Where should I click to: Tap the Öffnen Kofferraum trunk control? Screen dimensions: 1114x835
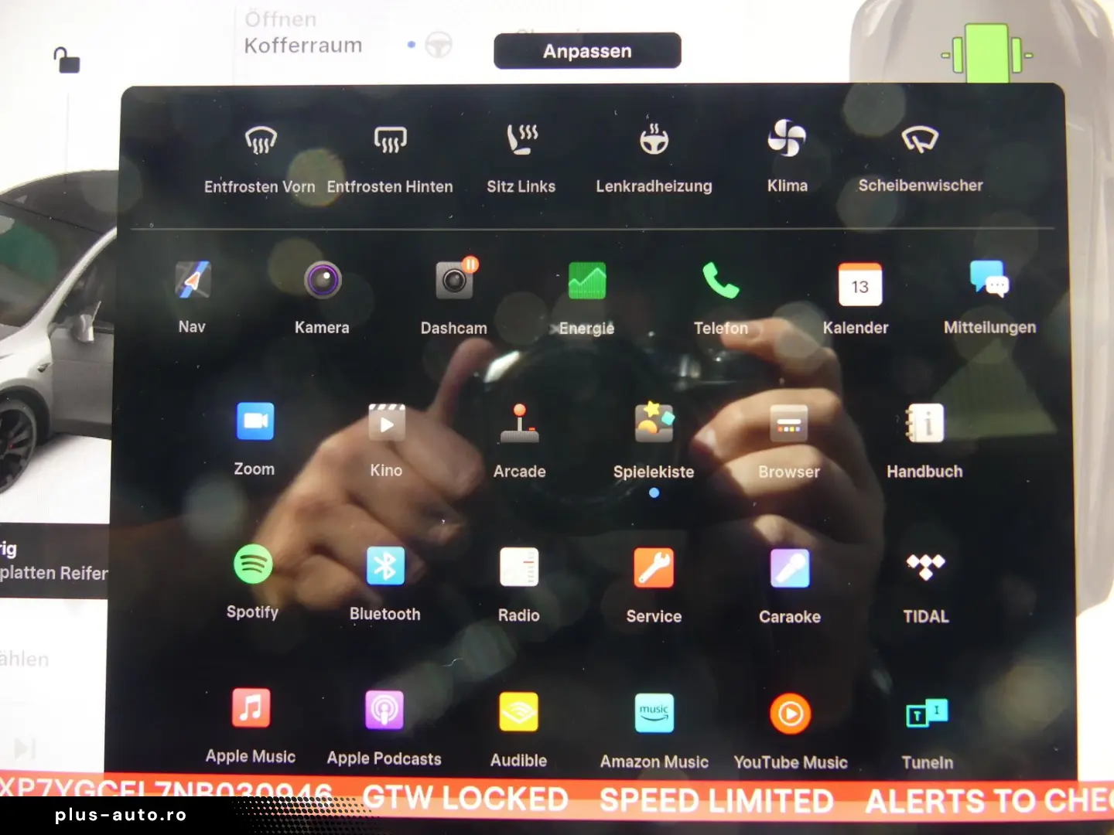coord(302,32)
